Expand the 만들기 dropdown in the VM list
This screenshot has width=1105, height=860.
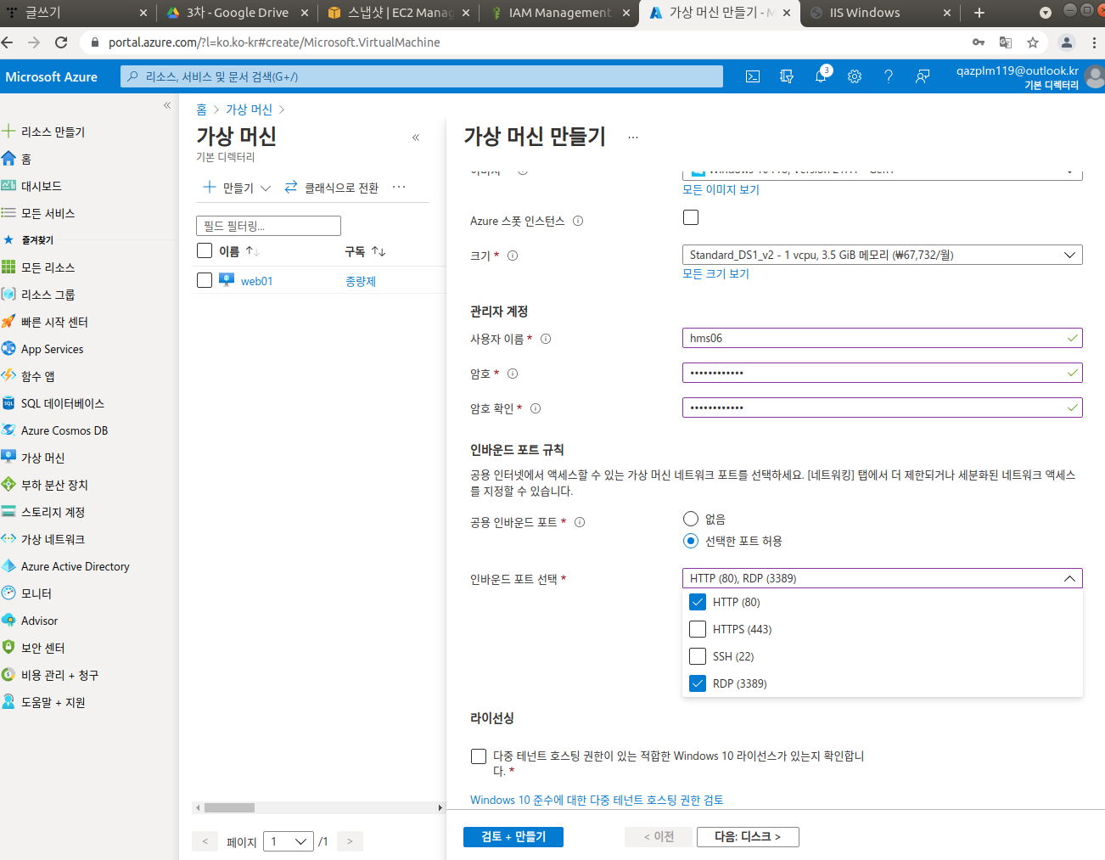237,188
